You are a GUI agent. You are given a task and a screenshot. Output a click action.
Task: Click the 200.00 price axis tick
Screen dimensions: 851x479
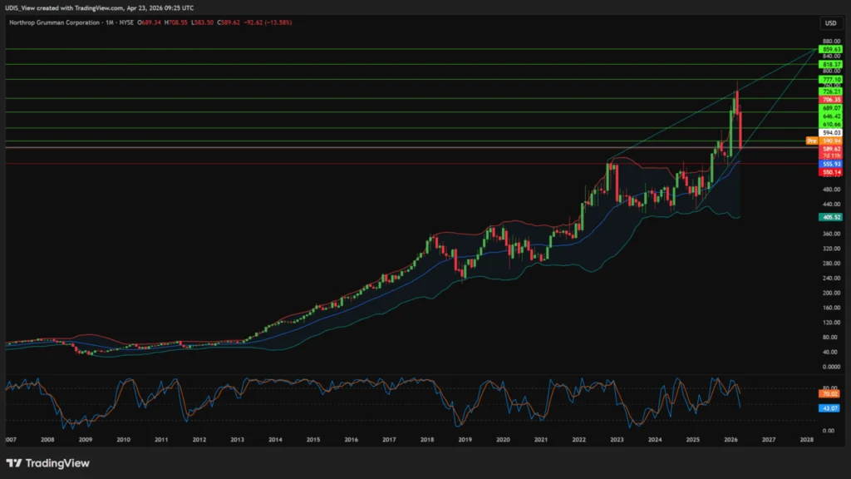(831, 294)
